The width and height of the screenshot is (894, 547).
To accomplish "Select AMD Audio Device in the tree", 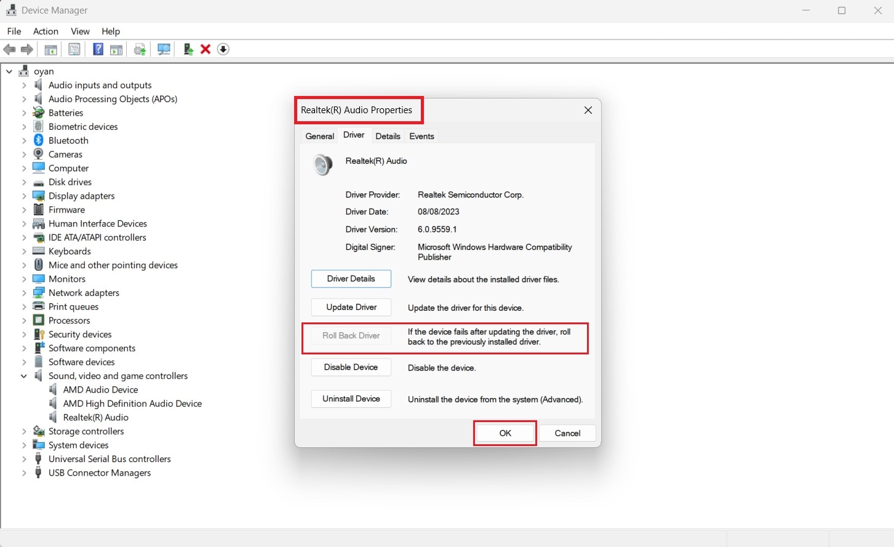I will tap(100, 389).
